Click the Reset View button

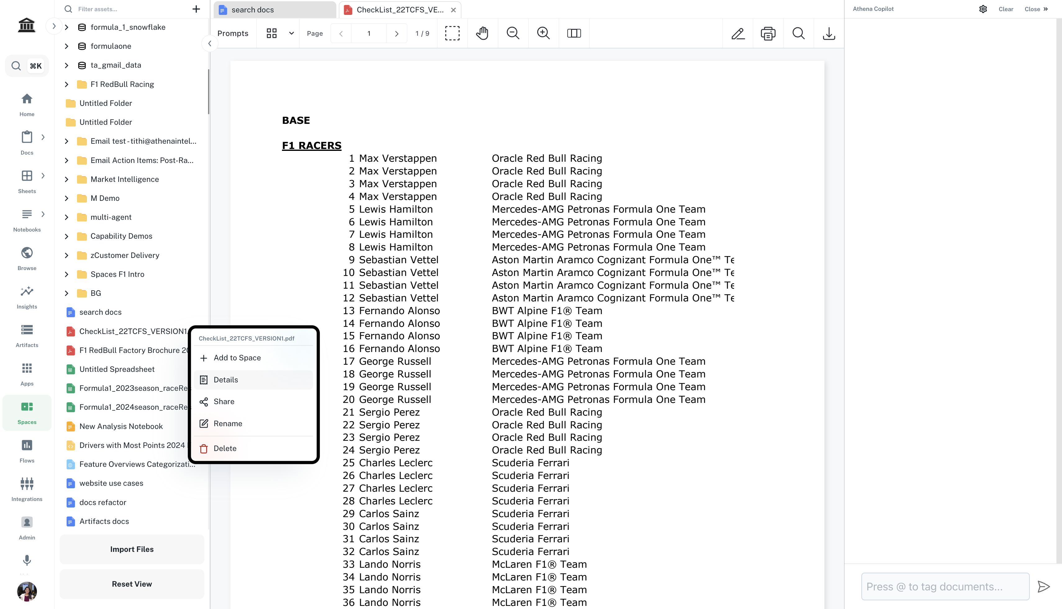(x=132, y=584)
